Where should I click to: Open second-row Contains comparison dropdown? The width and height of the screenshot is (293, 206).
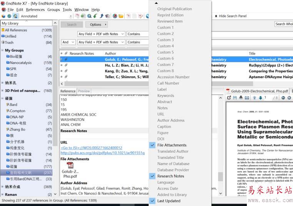(x=138, y=42)
